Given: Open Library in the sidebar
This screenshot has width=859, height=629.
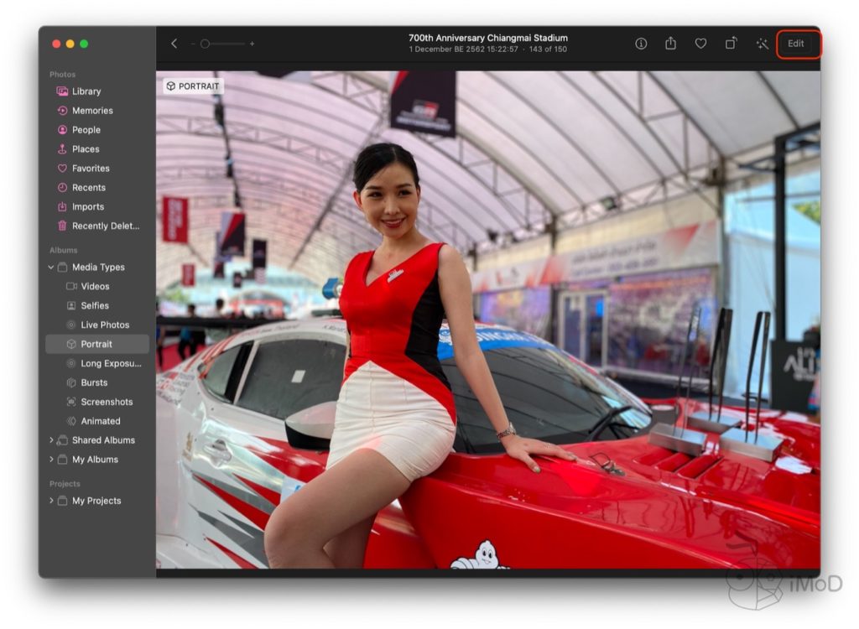Looking at the screenshot, I should 86,91.
